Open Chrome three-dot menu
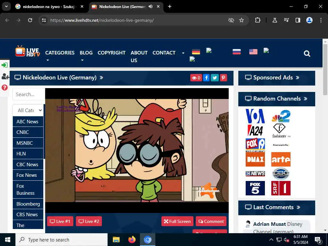The height and width of the screenshot is (246, 328). point(321,20)
